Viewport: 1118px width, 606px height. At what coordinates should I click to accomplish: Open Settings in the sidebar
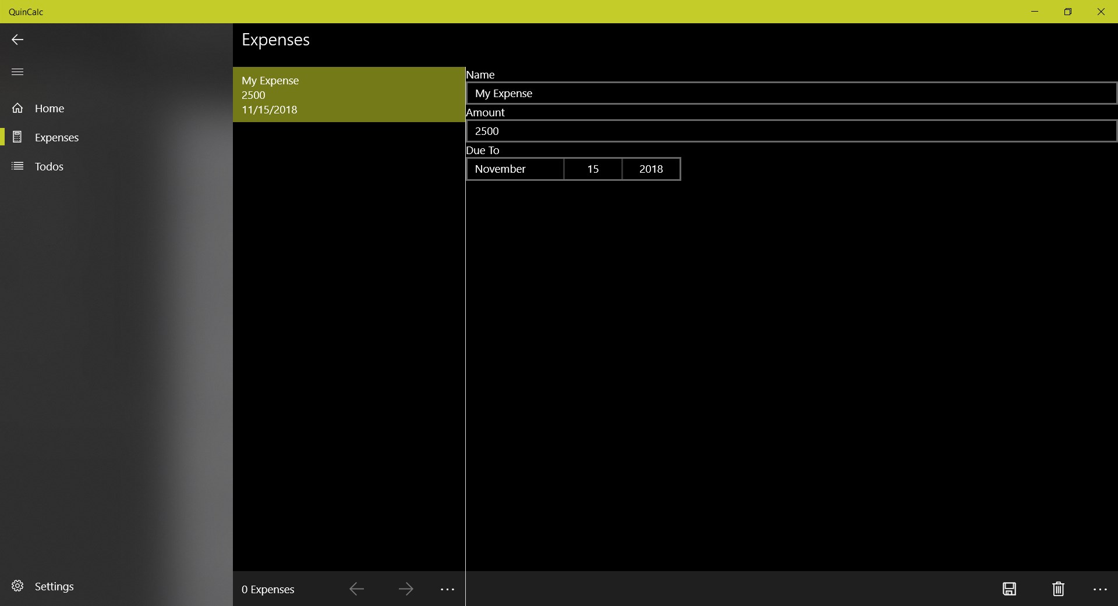(116, 586)
